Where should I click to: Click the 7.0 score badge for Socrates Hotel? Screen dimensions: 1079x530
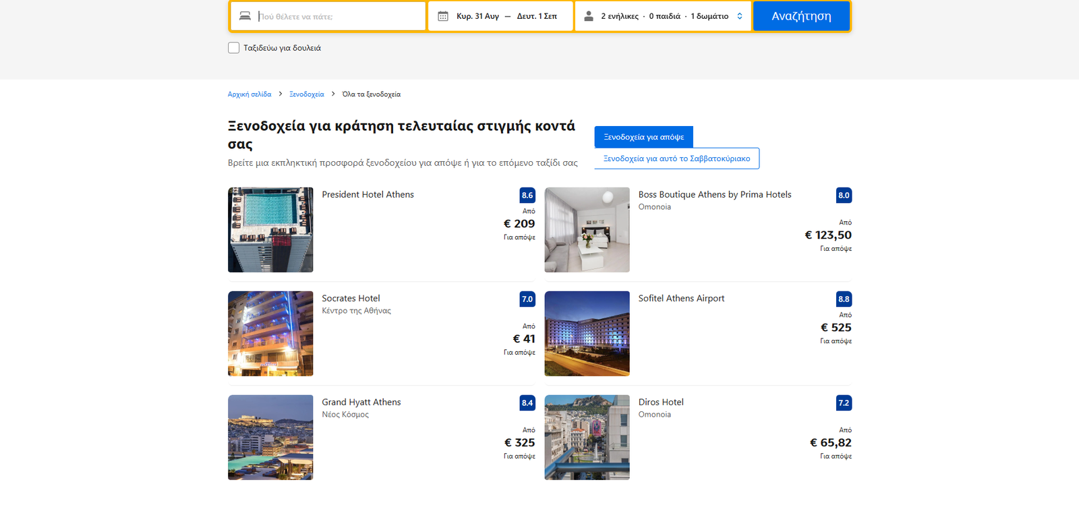point(527,299)
